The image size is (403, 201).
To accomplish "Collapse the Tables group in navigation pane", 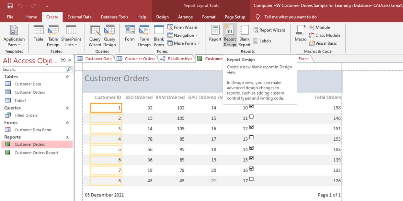I will point(67,77).
